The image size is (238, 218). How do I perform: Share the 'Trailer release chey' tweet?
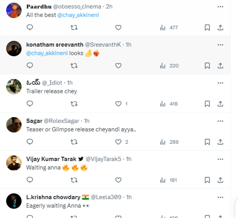coord(220,104)
